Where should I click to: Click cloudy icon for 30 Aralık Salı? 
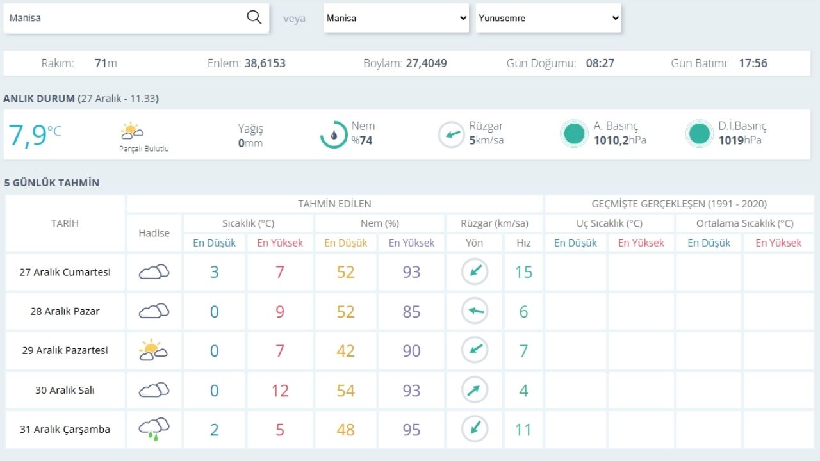pyautogui.click(x=154, y=389)
